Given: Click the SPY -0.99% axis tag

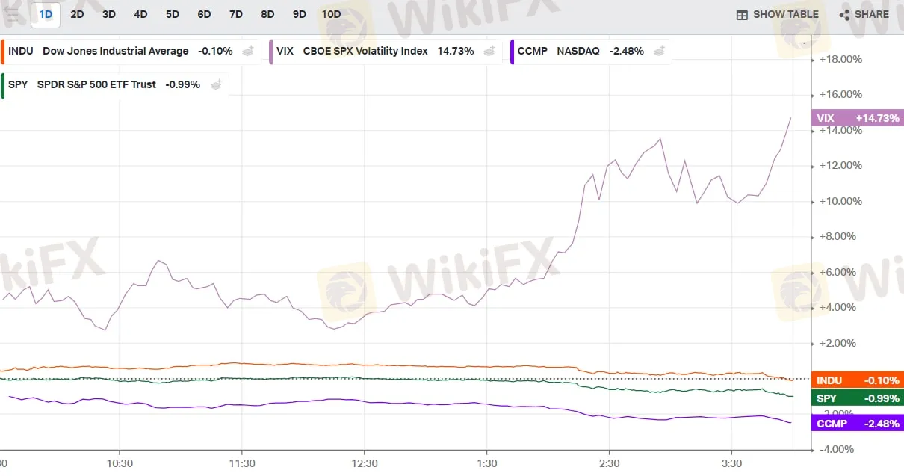Looking at the screenshot, I should coord(857,398).
